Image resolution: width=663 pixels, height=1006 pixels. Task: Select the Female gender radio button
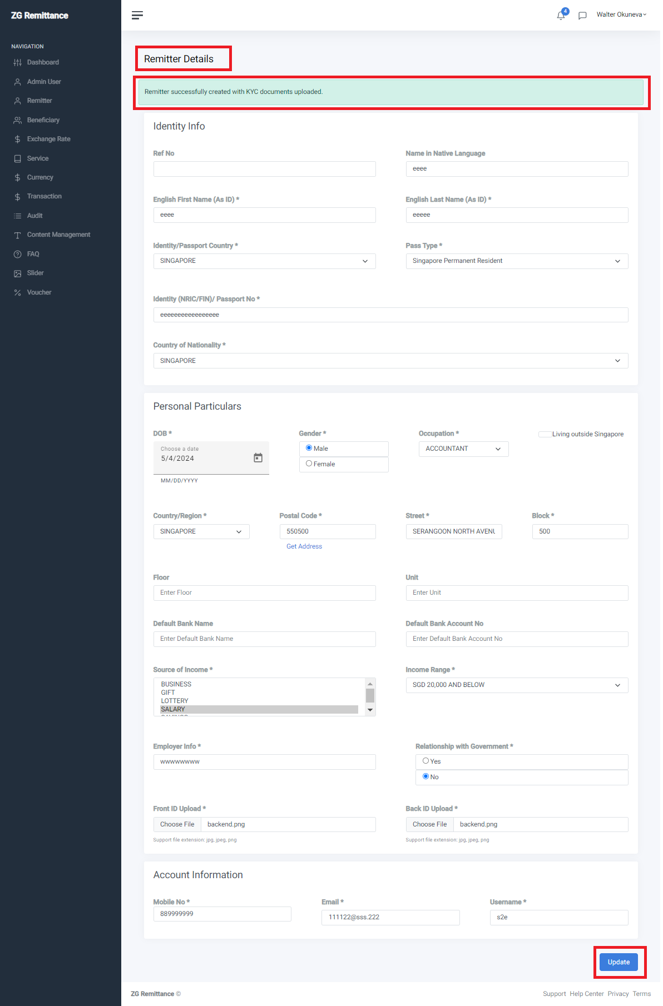309,464
